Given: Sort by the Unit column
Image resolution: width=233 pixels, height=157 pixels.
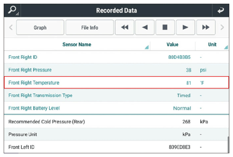Looking at the screenshot, I should (x=212, y=45).
